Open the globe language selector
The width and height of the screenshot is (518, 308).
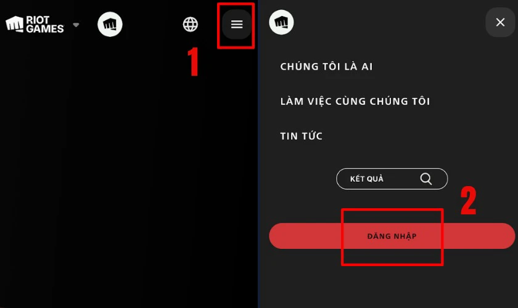[191, 24]
